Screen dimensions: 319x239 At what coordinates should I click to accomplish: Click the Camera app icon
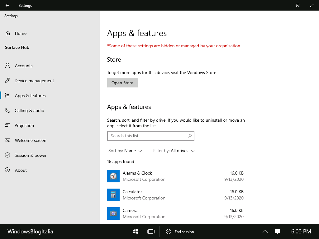(113, 213)
